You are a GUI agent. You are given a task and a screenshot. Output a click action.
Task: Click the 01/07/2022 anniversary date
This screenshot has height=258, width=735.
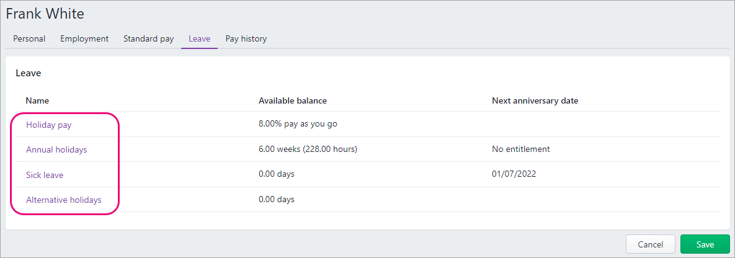coord(514,174)
